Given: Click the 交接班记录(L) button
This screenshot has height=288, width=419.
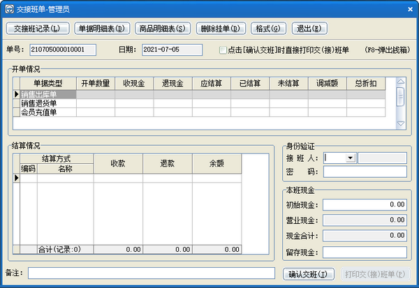Looking at the screenshot, I should pos(37,29).
